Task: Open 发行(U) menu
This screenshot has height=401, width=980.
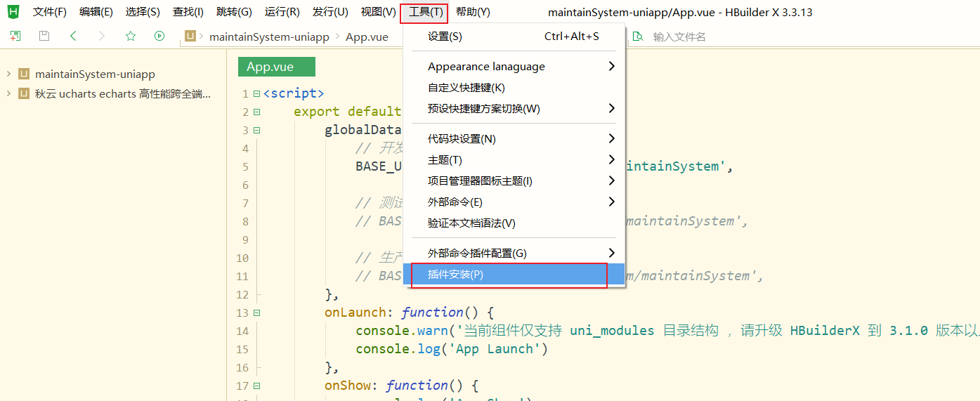Action: point(330,12)
